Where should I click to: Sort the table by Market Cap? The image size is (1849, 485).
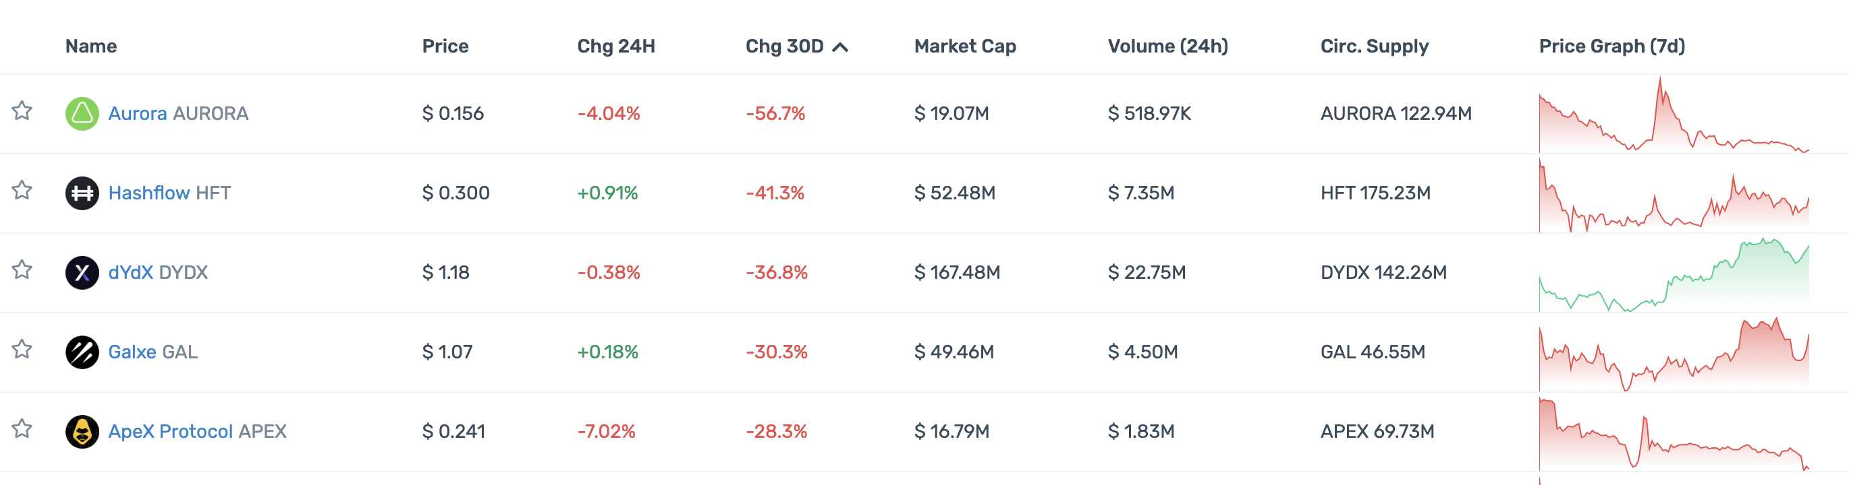click(x=965, y=46)
